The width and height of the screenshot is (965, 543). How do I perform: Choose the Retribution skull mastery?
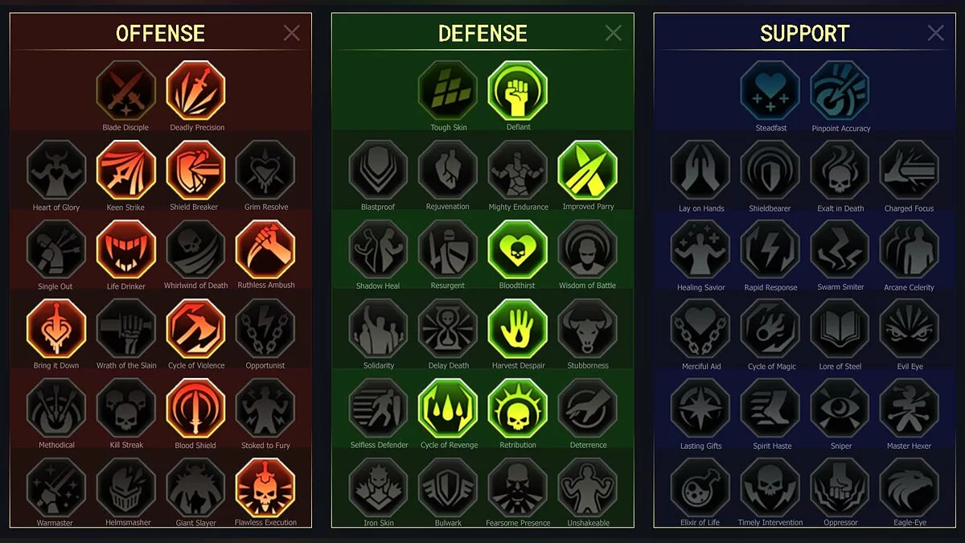pyautogui.click(x=518, y=409)
